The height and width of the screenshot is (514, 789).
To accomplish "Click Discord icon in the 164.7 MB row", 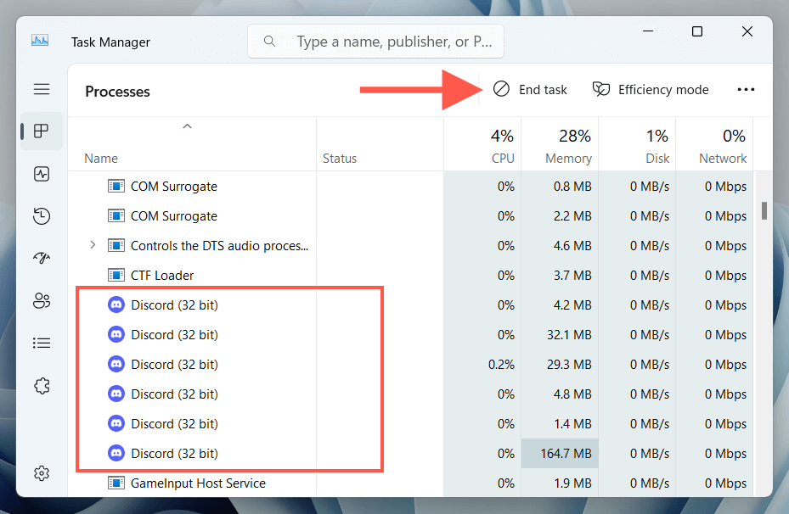I will [x=116, y=453].
